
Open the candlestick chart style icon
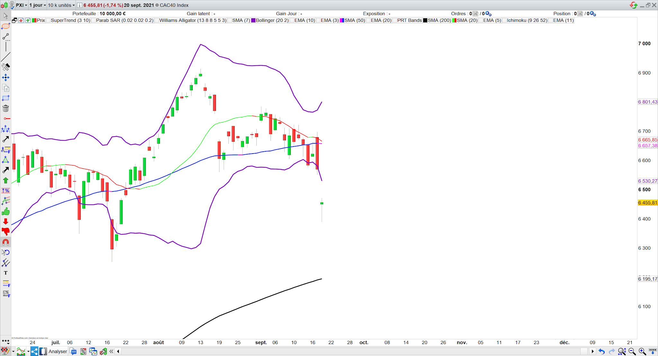4,5
